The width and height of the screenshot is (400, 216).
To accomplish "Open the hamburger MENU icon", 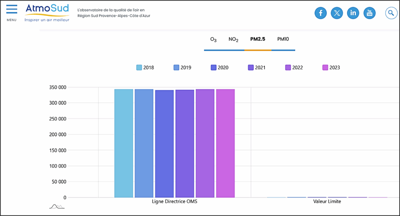I will tap(12, 11).
